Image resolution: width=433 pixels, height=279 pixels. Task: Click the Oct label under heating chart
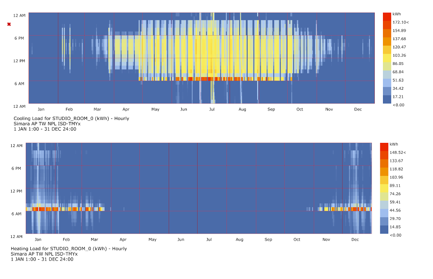(297, 239)
